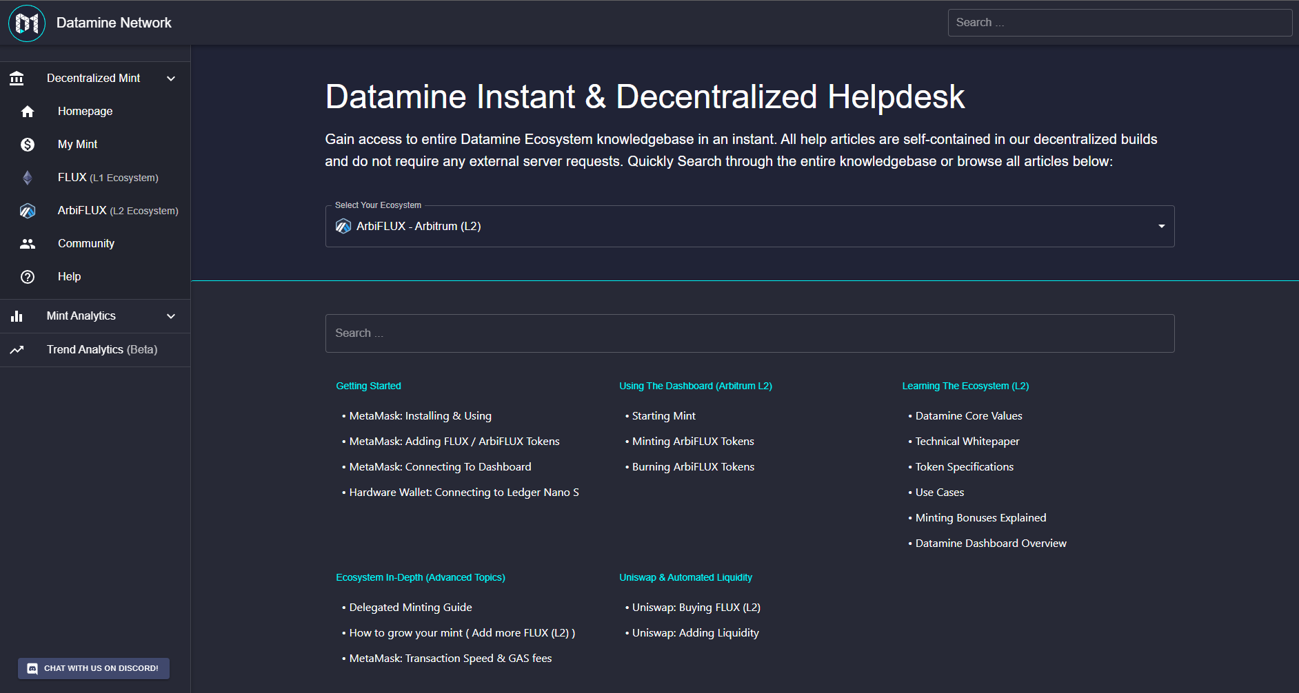Click the Datamine Network logo icon
1299x693 pixels.
point(27,23)
